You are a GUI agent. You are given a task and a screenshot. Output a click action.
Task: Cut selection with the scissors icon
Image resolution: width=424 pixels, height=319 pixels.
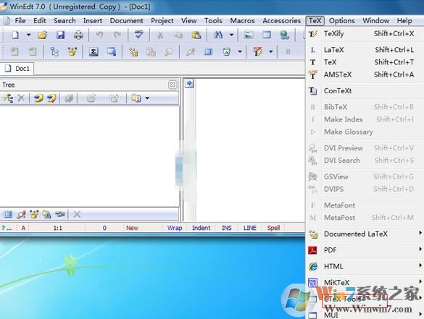(x=160, y=35)
